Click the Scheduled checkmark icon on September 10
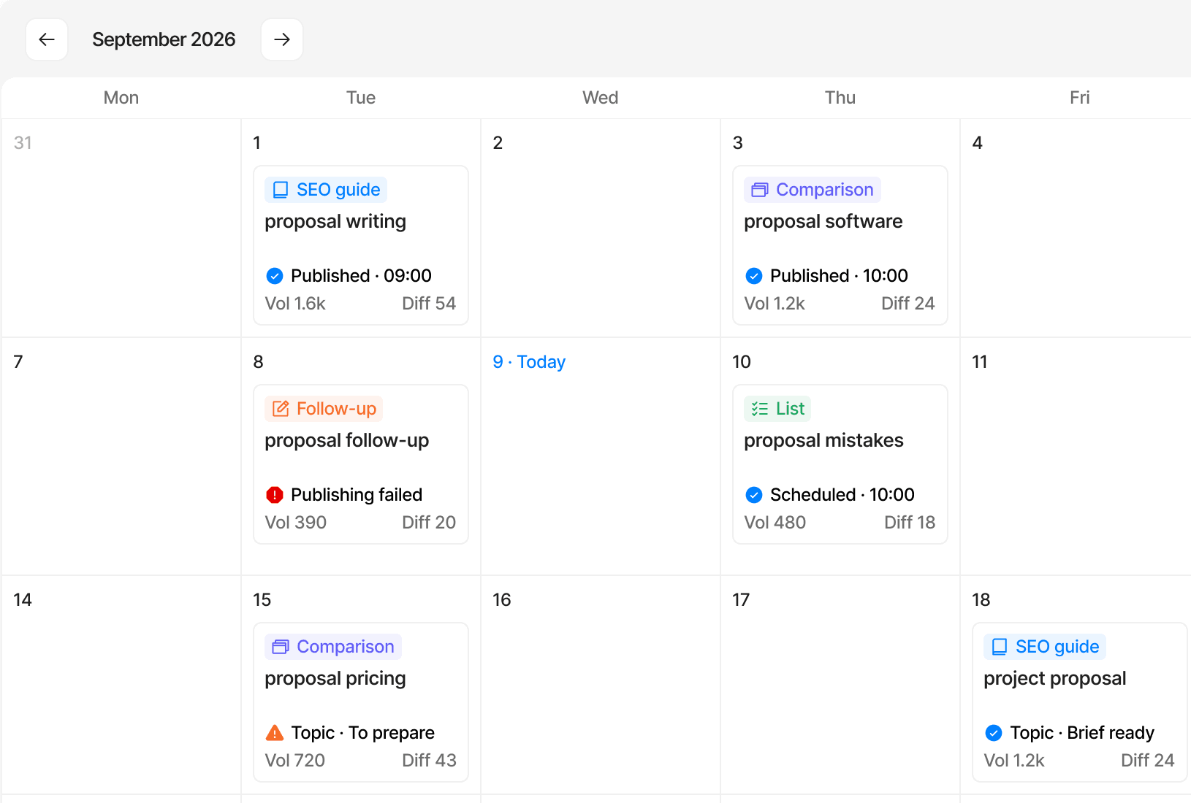Screen dimensions: 1191x803 coord(754,495)
